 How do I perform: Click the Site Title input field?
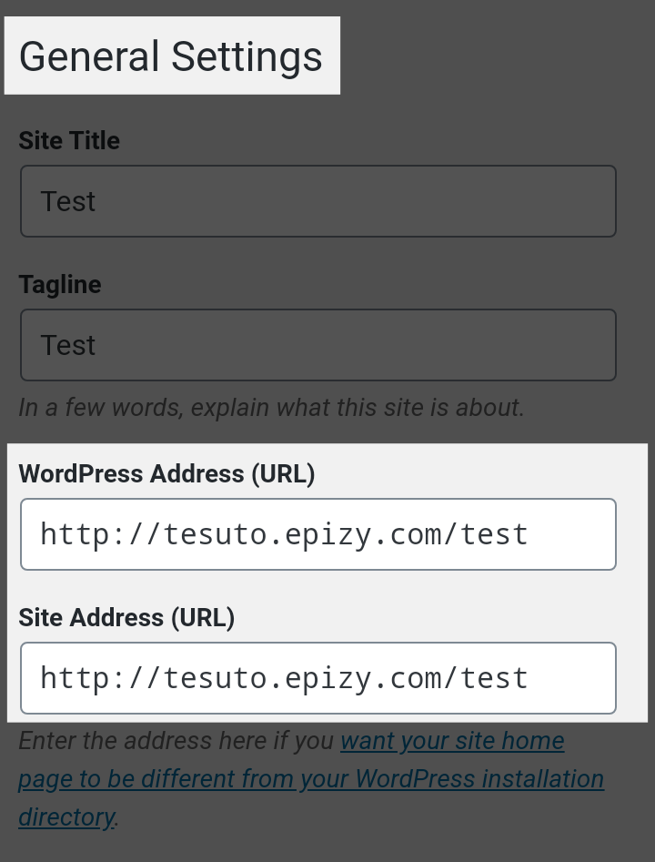click(x=318, y=201)
